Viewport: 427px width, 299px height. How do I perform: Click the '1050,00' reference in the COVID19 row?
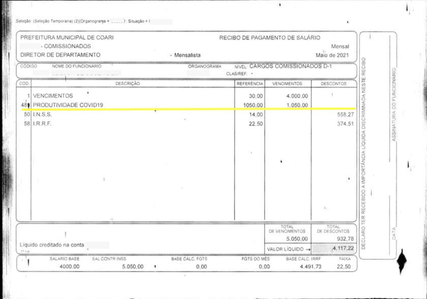click(253, 105)
